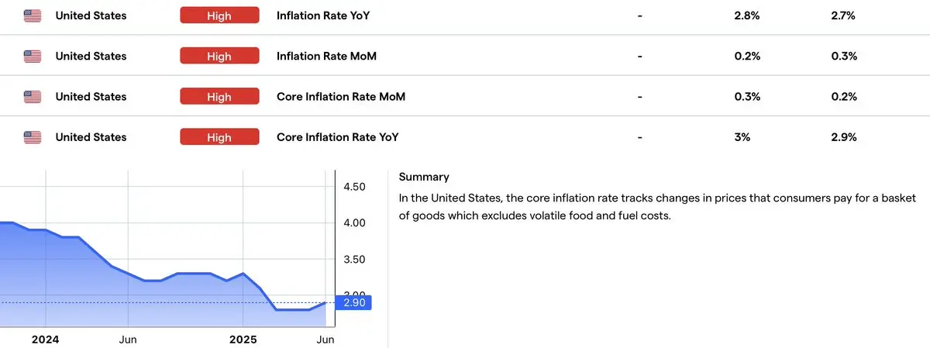The height and width of the screenshot is (348, 930).
Task: Click the High badge for Core Inflation Rate YoY
Action: (x=219, y=137)
